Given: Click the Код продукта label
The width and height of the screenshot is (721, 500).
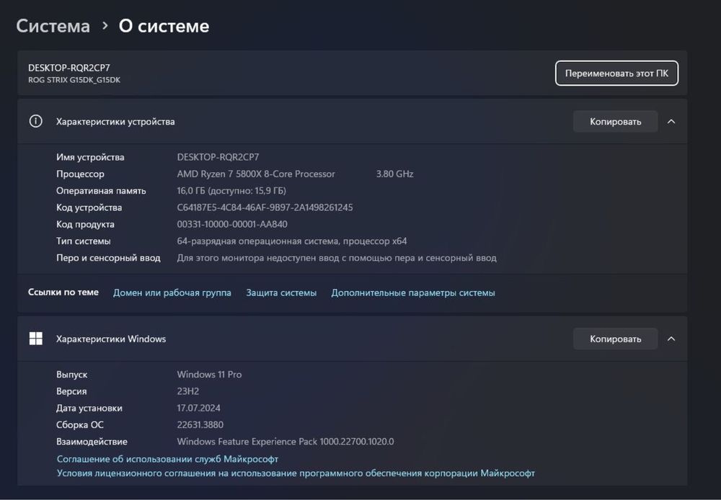Looking at the screenshot, I should tap(85, 224).
